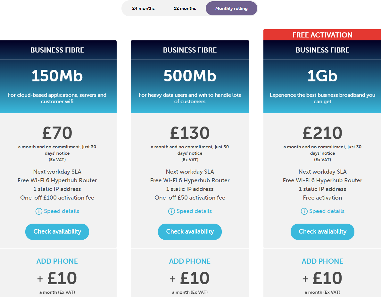381x297 pixels.
Task: Click the 500Mb plan heading
Action: 190,76
